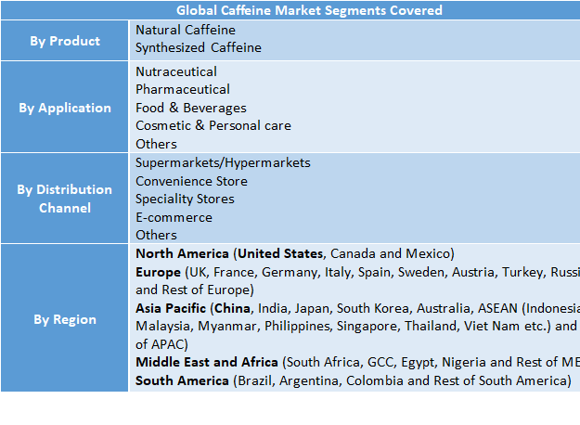Viewport: 580px width, 425px height.
Task: Click the Speciality Stores entry
Action: [185, 199]
